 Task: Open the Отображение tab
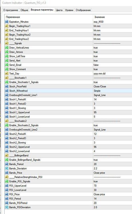[x=83, y=10]
